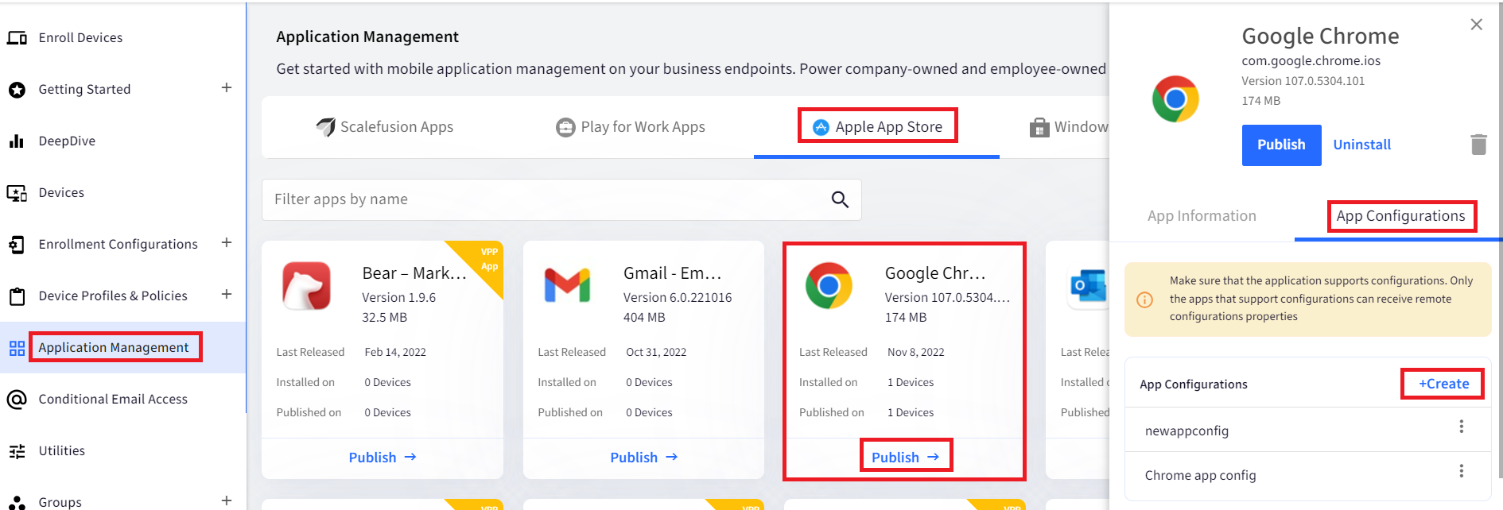Image resolution: width=1503 pixels, height=510 pixels.
Task: Click the Enrollment Configurations icon
Action: (17, 245)
